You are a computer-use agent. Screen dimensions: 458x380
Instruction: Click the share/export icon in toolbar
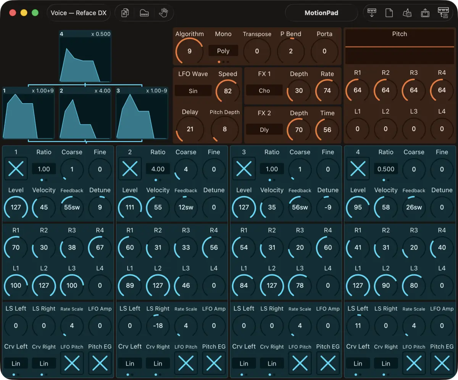coord(425,13)
